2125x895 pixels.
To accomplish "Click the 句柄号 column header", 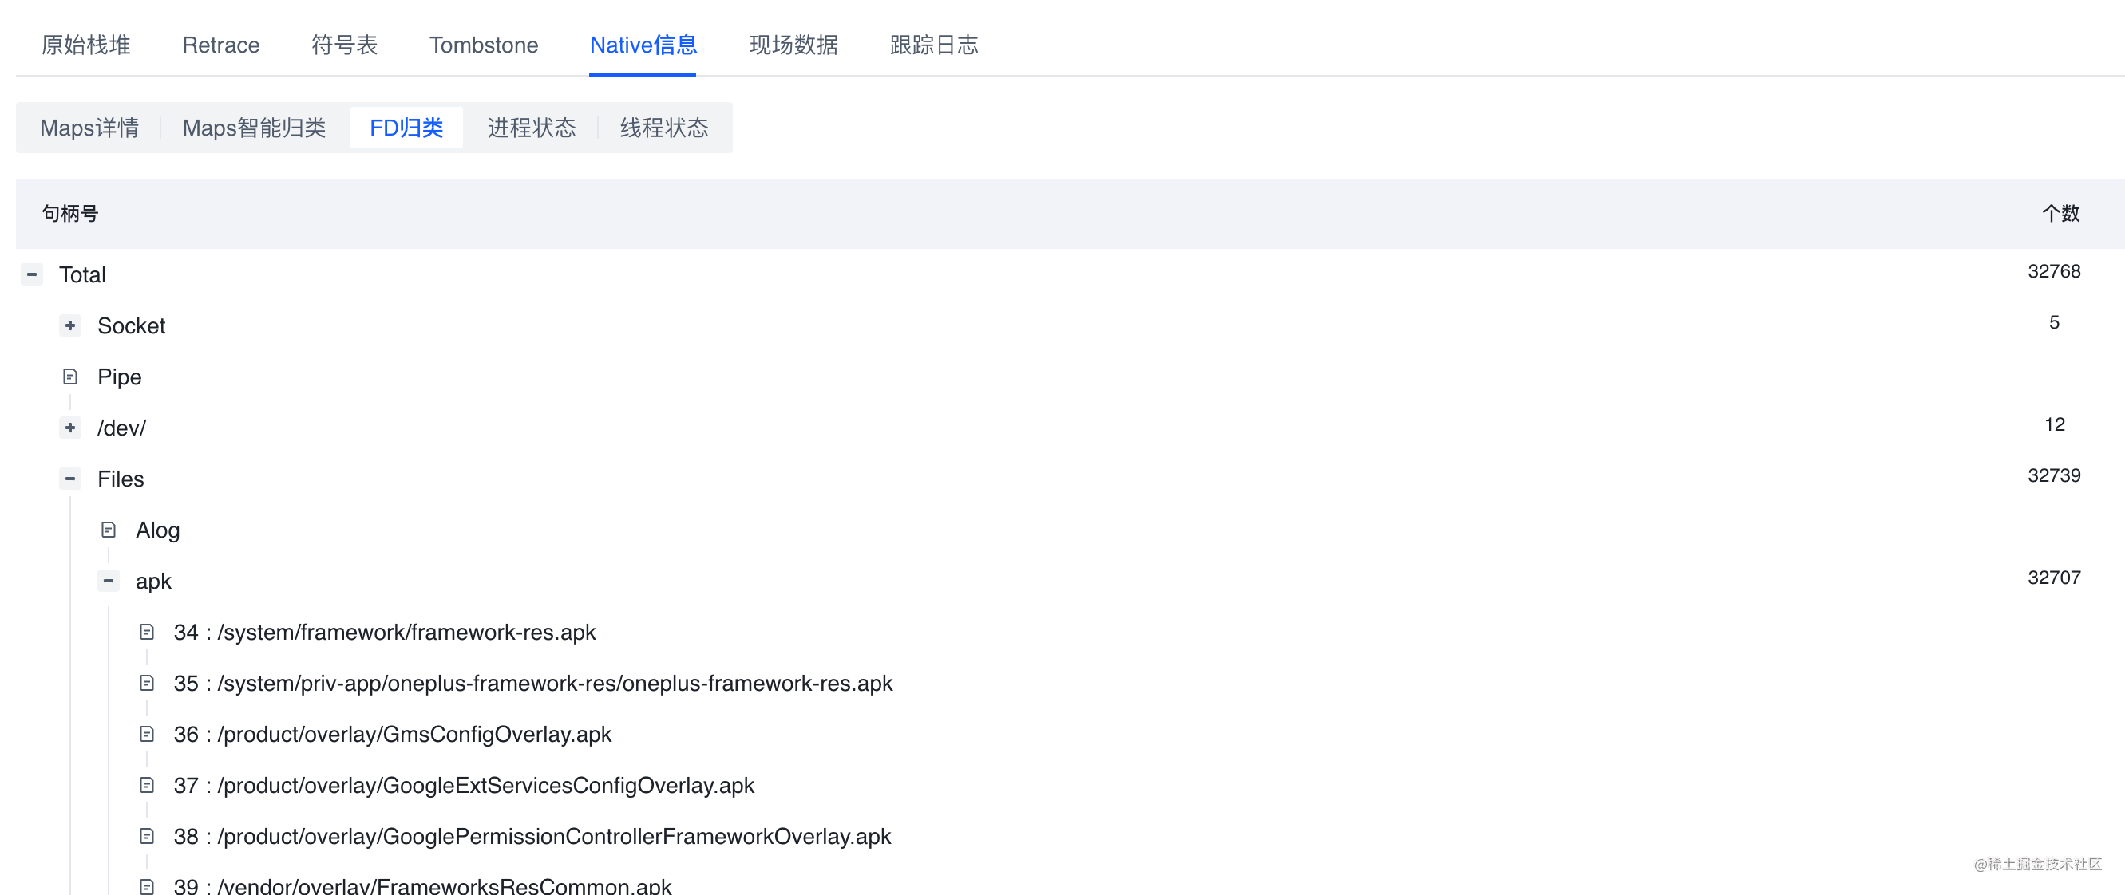I will [70, 214].
